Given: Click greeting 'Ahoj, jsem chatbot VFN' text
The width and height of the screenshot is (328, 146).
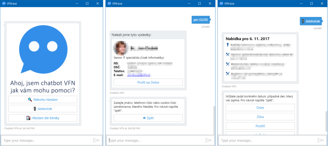Looking at the screenshot, I should [43, 83].
